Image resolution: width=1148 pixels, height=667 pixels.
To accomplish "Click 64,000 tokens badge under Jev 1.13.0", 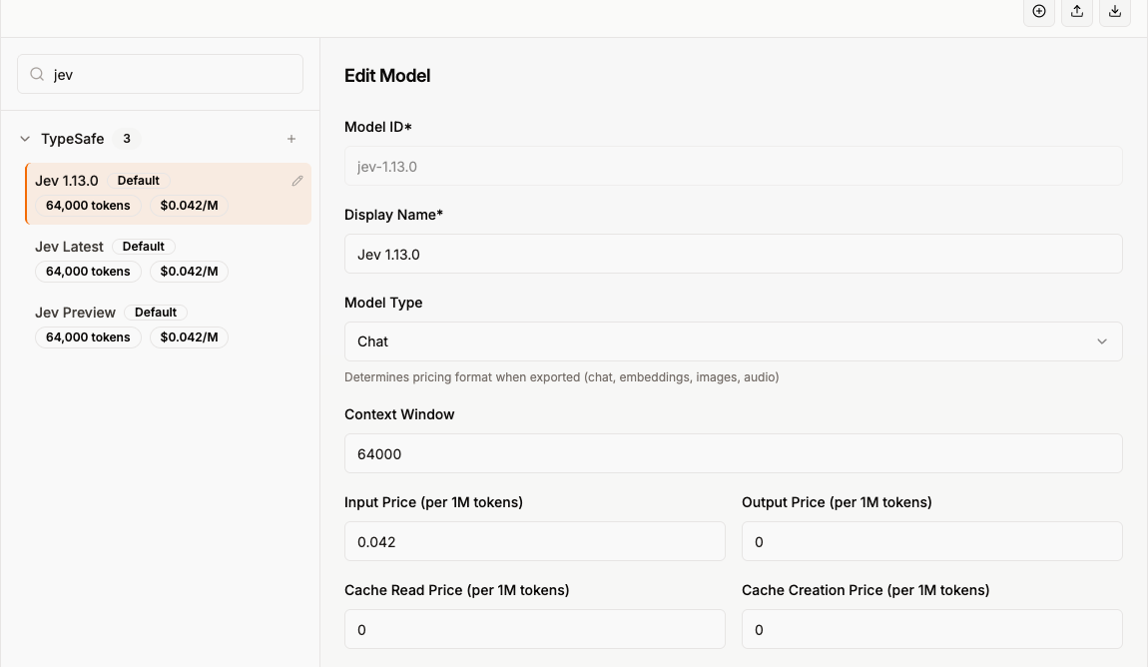I will (88, 206).
